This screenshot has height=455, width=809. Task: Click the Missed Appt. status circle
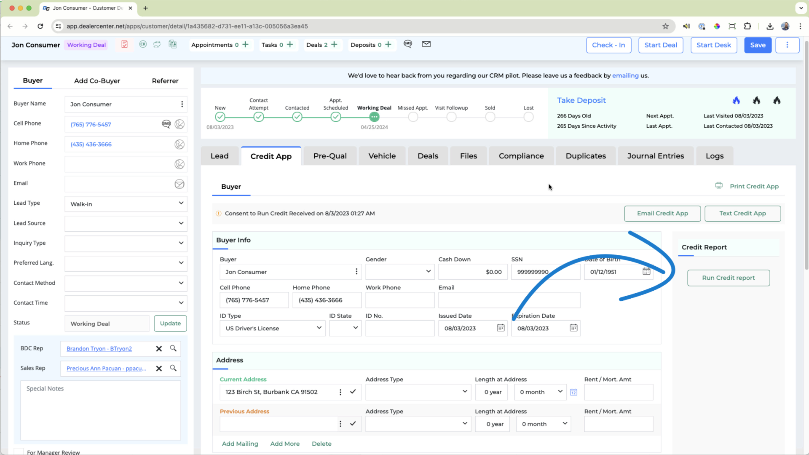click(413, 117)
